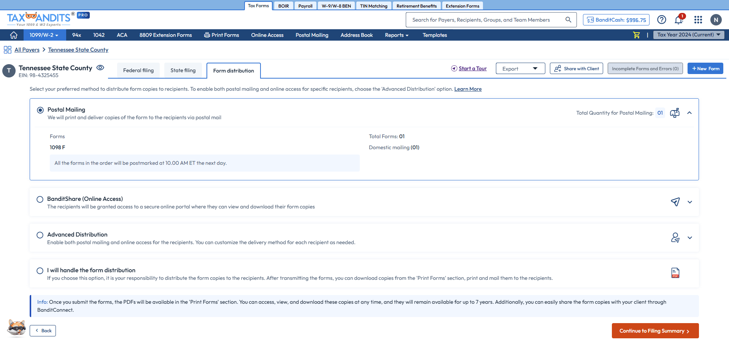
Task: Switch to State filing tab
Action: pyautogui.click(x=183, y=71)
